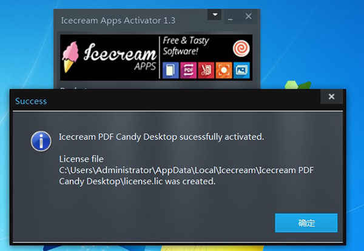
Task: Click the 确定 button in Success dialog
Action: (x=306, y=223)
